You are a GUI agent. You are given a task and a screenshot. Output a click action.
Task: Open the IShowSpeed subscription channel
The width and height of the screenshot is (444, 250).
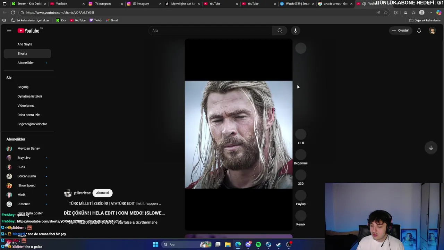26,185
